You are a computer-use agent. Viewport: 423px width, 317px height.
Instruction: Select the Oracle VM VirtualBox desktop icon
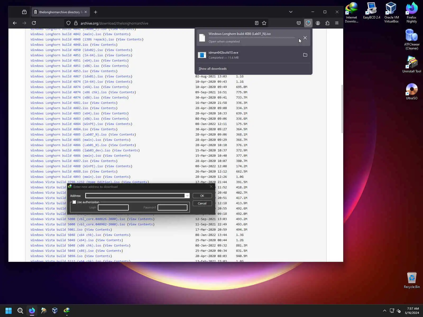coord(392,13)
